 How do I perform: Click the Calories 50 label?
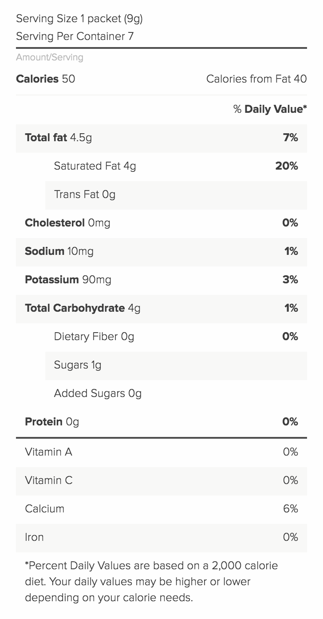tap(46, 79)
